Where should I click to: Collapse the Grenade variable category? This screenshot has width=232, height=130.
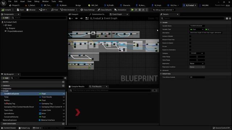pyautogui.click(x=1, y=91)
